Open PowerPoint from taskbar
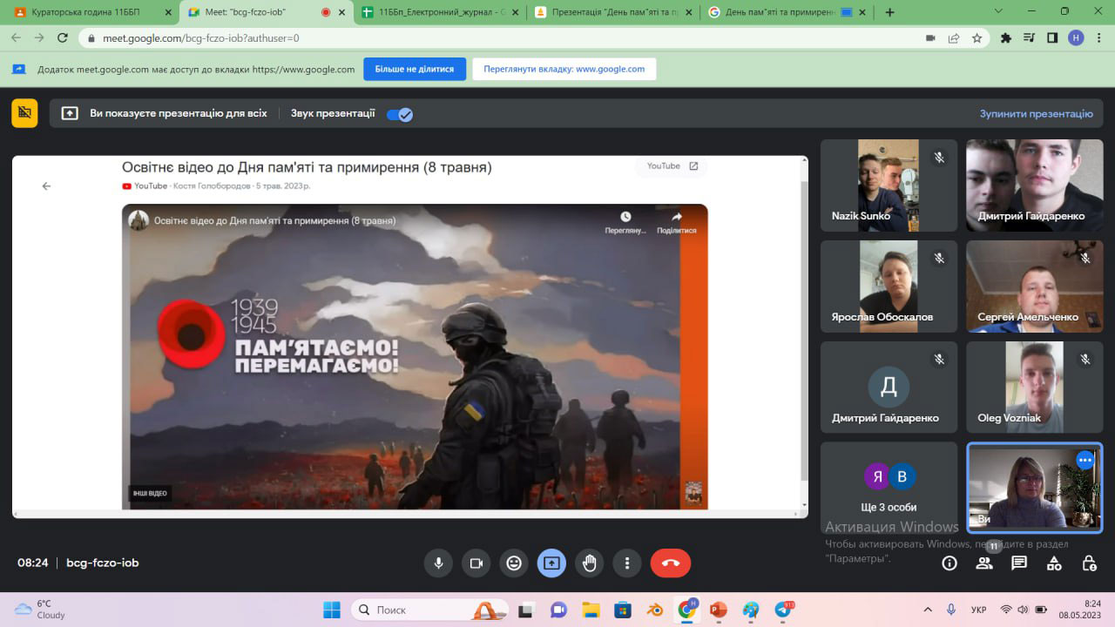 [x=718, y=610]
